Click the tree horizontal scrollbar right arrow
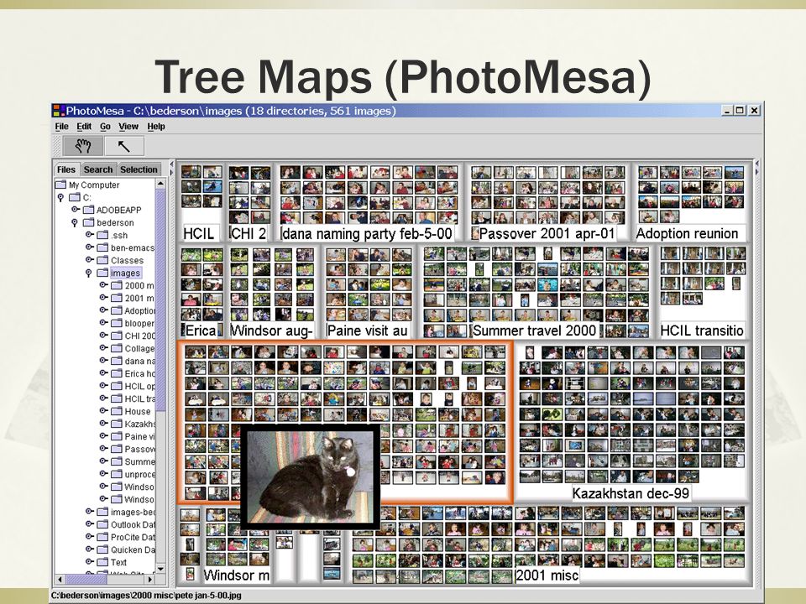Viewport: 806px width, 604px height. [x=150, y=580]
